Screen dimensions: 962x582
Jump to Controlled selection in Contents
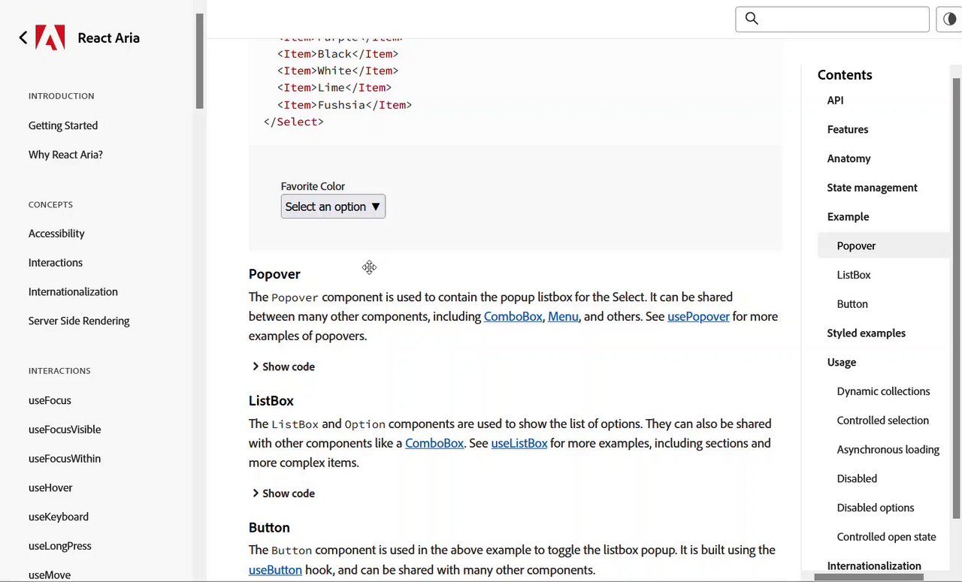(882, 421)
